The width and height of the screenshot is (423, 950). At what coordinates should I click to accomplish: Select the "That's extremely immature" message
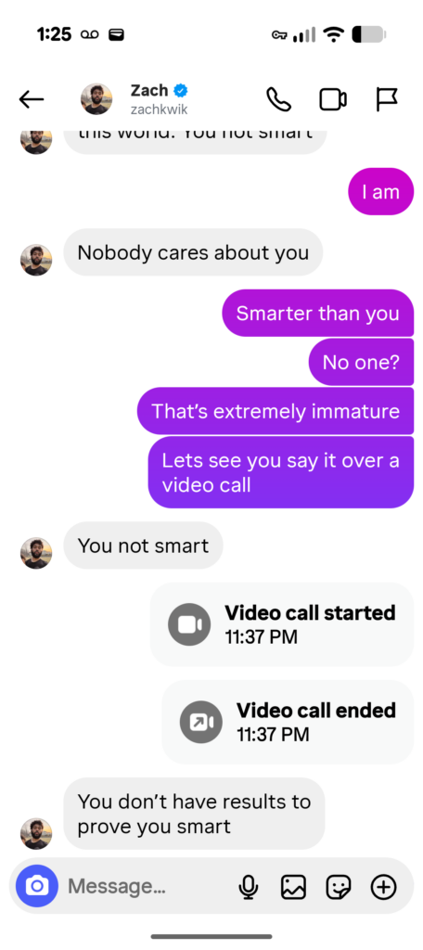click(x=276, y=411)
